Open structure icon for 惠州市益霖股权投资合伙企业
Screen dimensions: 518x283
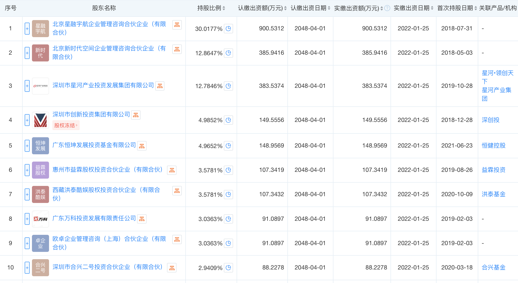pos(172,170)
